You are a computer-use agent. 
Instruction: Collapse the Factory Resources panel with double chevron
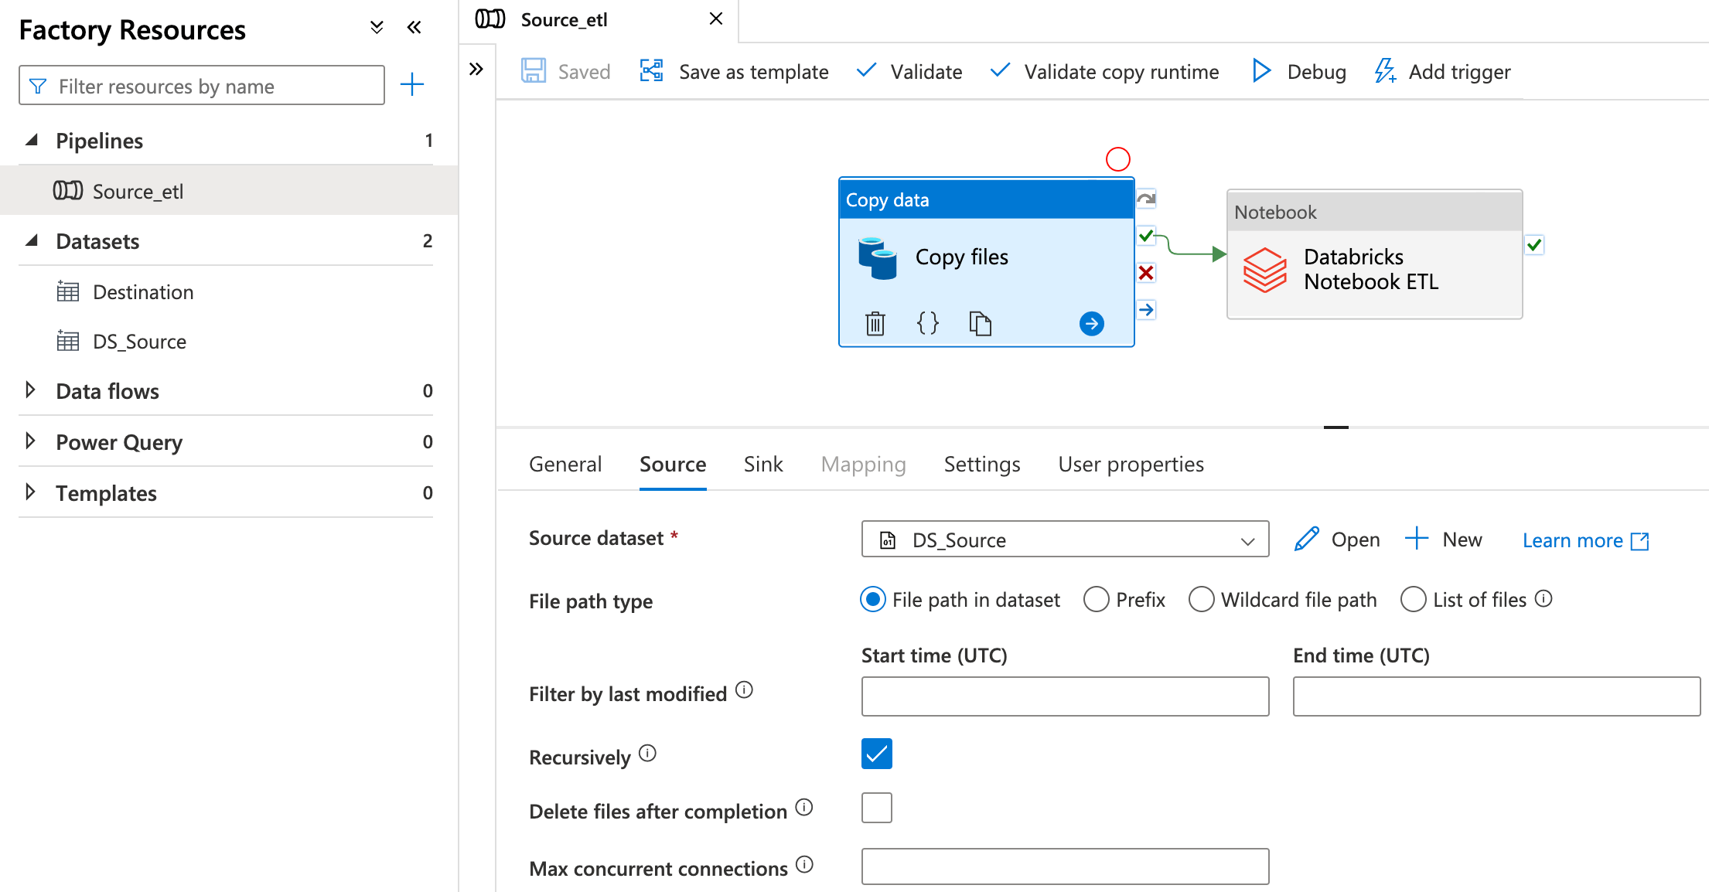pyautogui.click(x=414, y=28)
